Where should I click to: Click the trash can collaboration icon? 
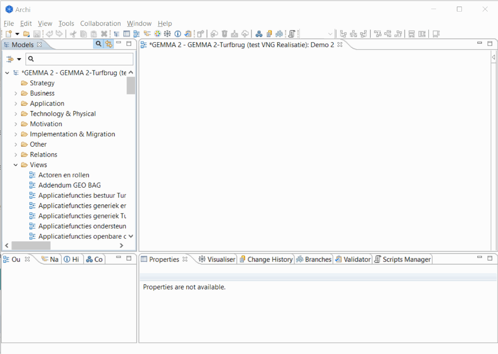(225, 34)
